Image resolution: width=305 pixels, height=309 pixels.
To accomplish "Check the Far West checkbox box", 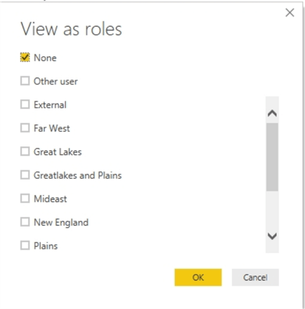I will click(x=25, y=128).
